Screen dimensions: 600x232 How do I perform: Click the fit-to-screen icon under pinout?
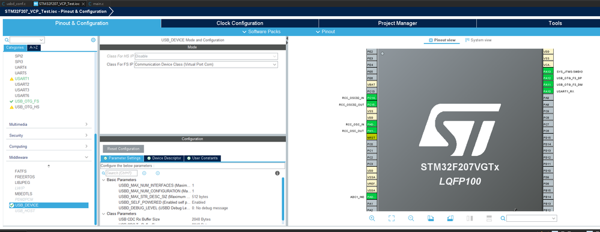391,218
